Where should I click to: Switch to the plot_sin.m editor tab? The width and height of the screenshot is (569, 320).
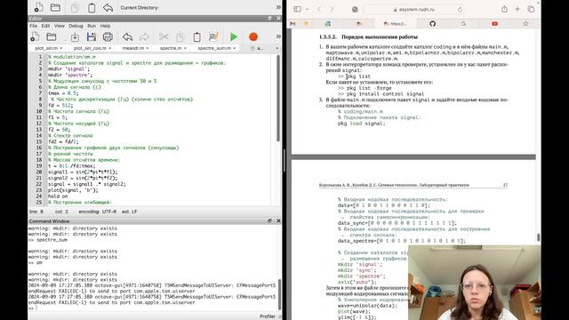[x=46, y=48]
